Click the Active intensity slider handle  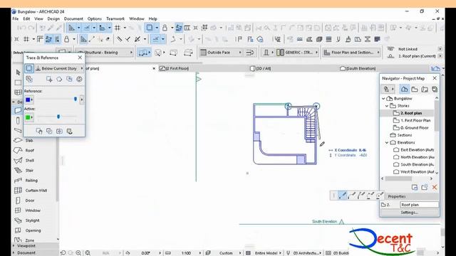point(58,117)
